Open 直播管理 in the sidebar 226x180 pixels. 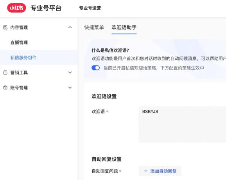(x=19, y=42)
